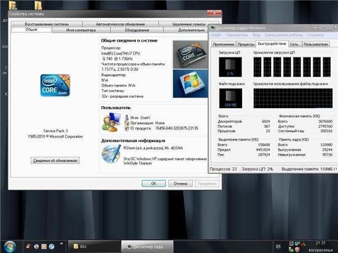The image size is (338, 253).
Task: Click the network monitors tray icon
Action: click(297, 244)
